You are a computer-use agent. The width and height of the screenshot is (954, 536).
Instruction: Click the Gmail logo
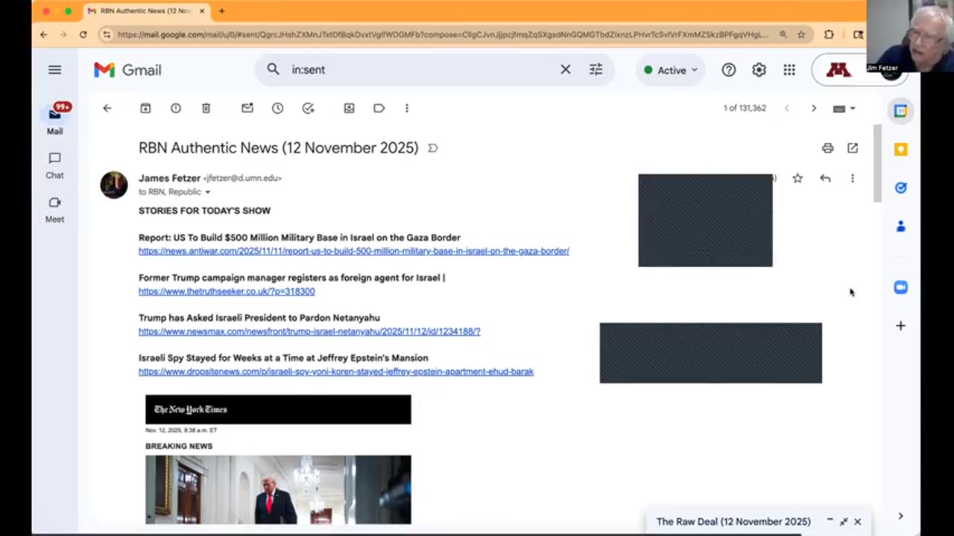tap(127, 70)
